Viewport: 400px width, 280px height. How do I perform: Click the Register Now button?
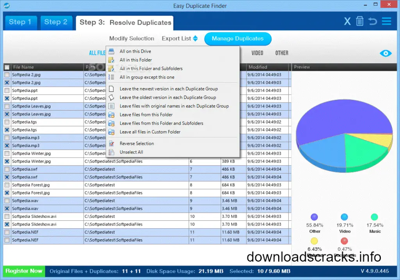coord(24,271)
